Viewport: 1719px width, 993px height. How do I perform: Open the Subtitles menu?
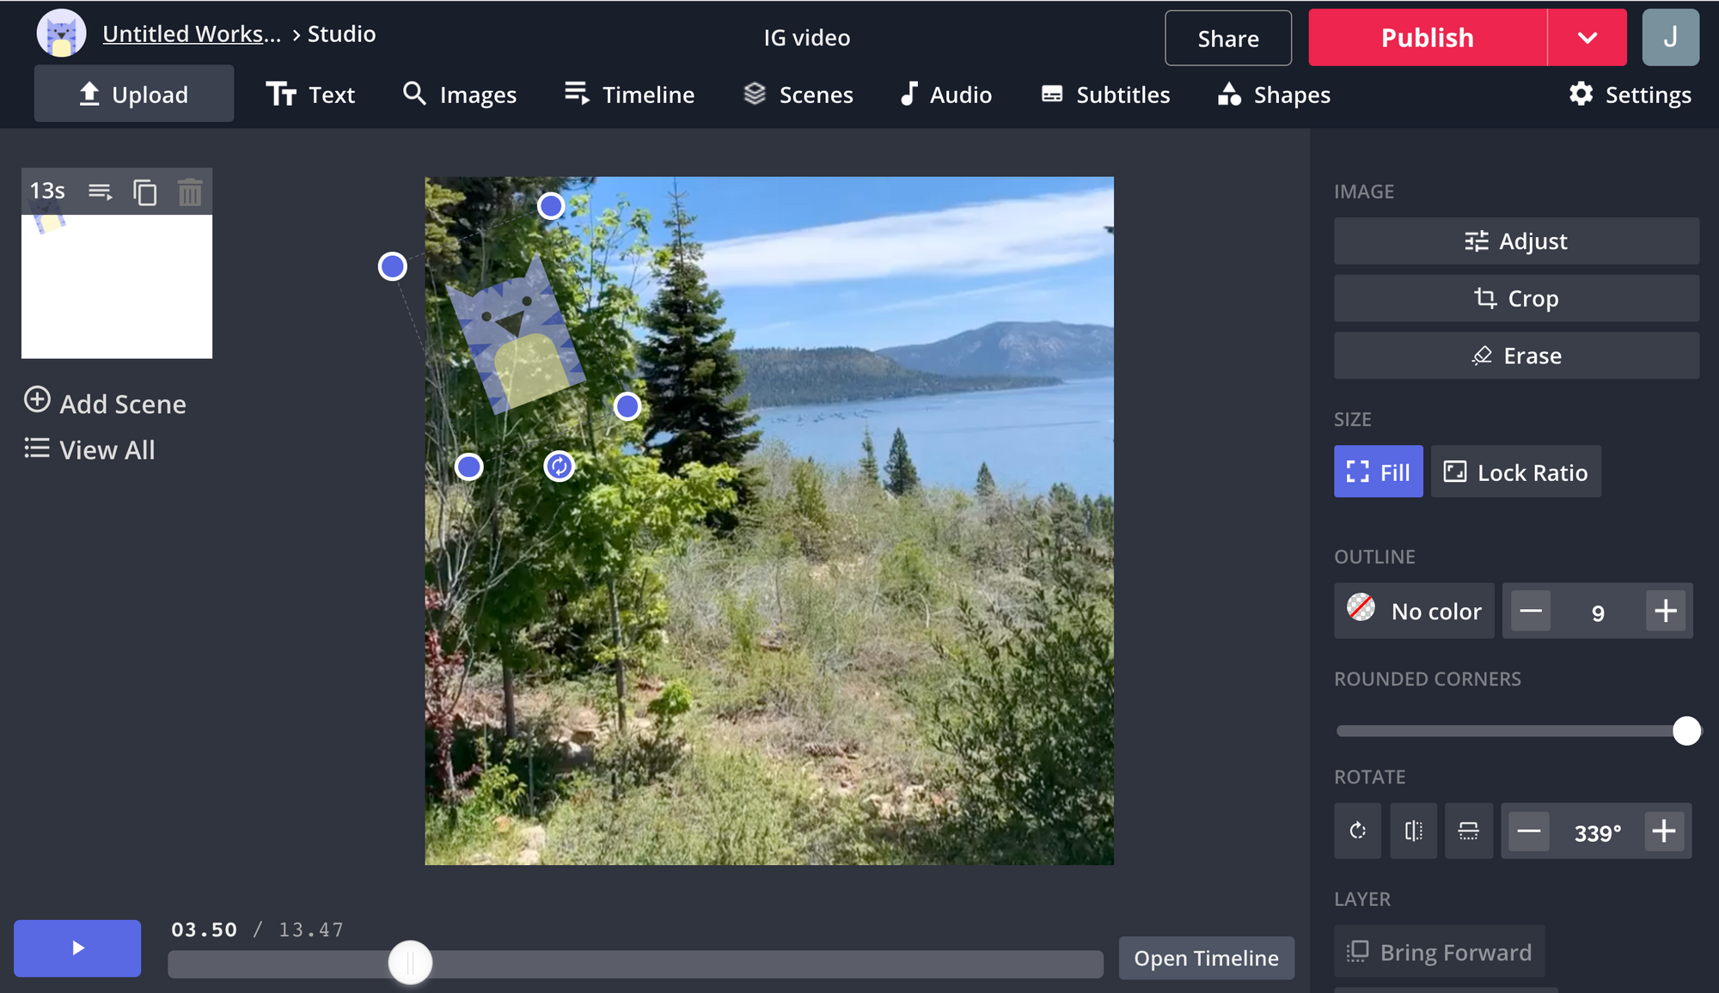click(1105, 94)
